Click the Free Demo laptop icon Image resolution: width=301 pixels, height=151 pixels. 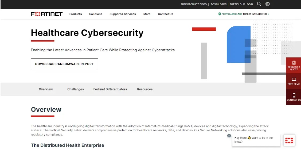[294, 79]
